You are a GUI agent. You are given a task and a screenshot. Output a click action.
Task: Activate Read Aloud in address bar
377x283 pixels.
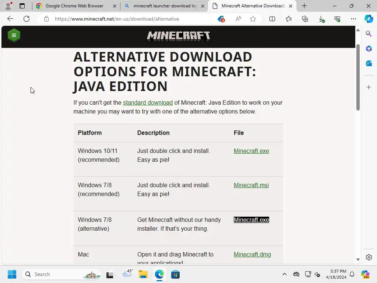tap(238, 19)
